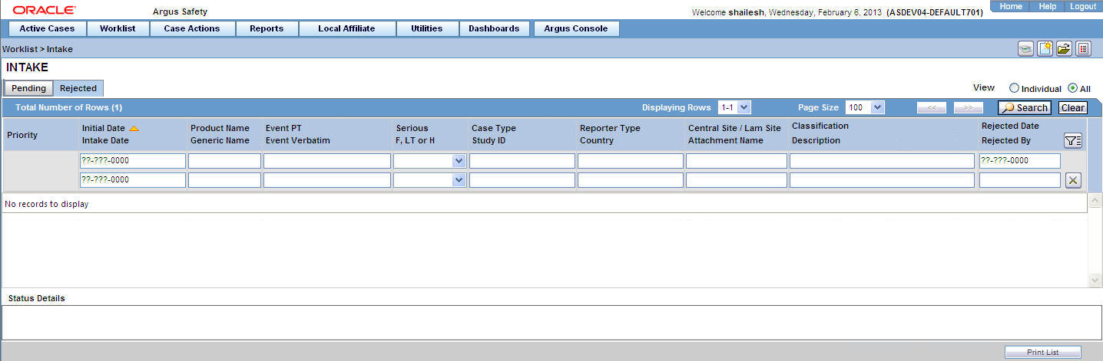Open the Local Affiliate menu
This screenshot has height=361, width=1103.
346,28
